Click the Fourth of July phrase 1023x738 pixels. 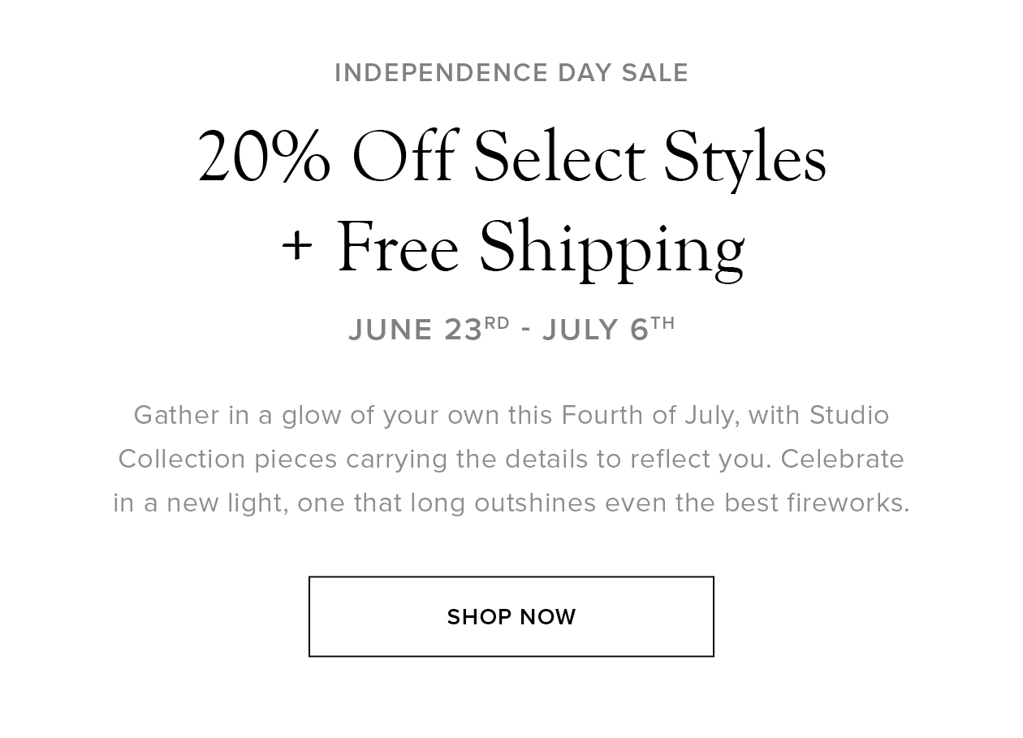tap(651, 416)
